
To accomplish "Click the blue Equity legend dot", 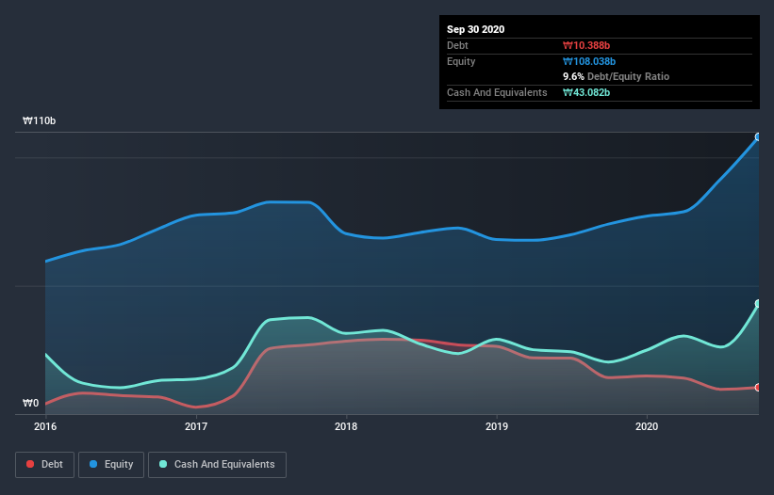I will [x=93, y=464].
